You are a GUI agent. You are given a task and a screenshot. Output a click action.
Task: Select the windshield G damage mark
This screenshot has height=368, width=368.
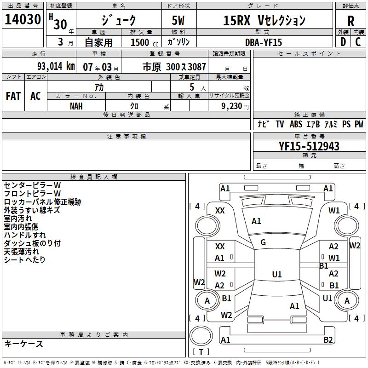click(x=263, y=242)
